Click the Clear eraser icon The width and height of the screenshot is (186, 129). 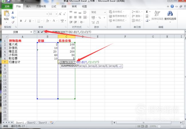[147, 21]
